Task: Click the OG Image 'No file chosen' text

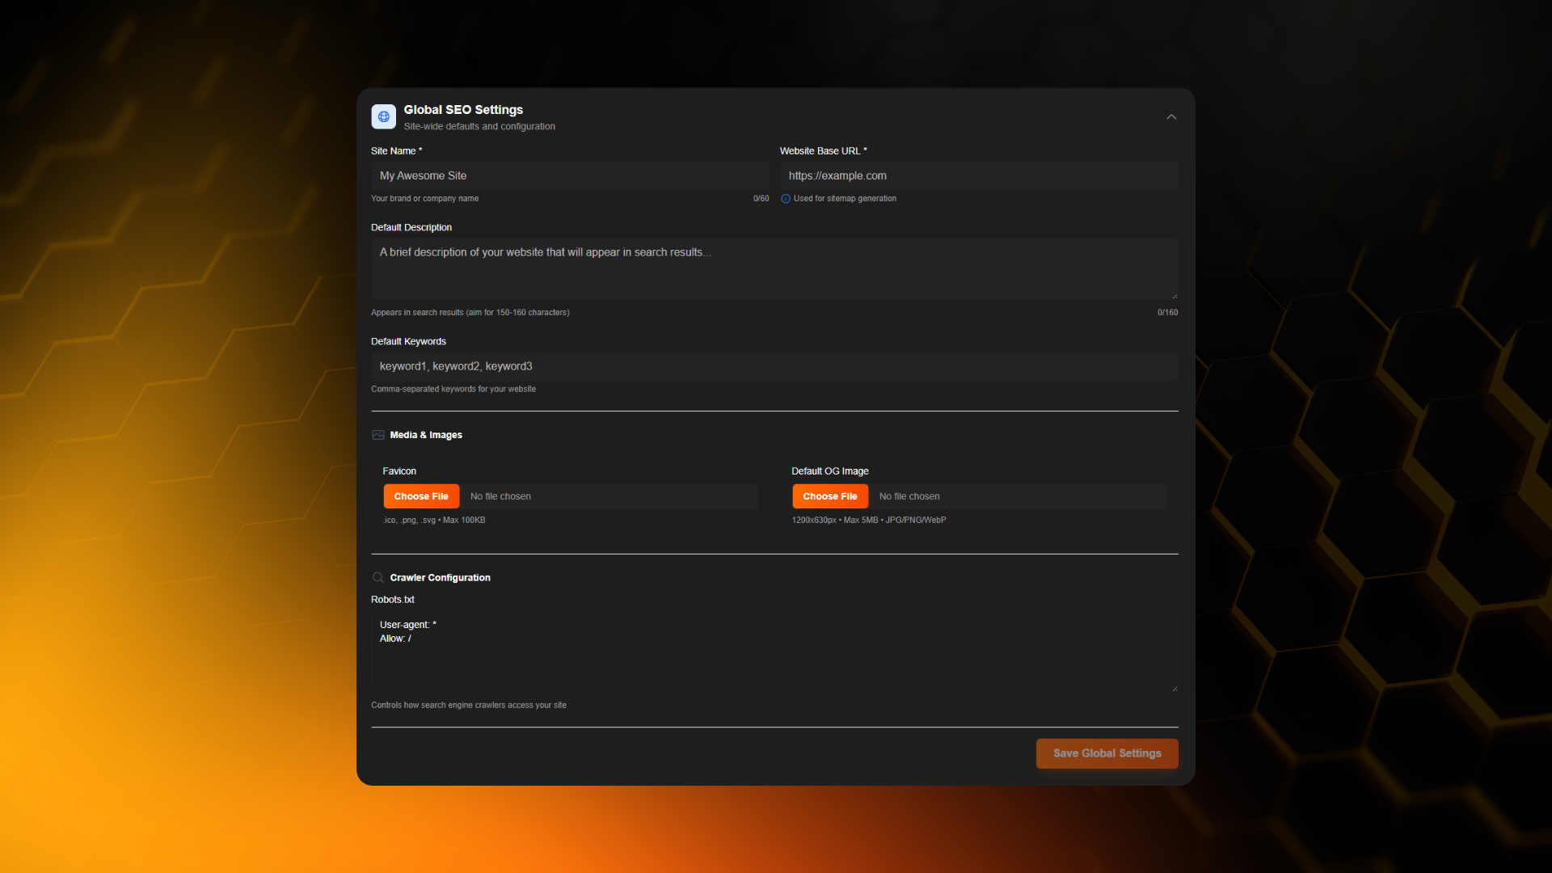Action: (x=909, y=496)
